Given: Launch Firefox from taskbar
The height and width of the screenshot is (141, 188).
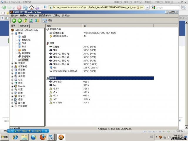Looking at the screenshot, I should [x=43, y=137].
